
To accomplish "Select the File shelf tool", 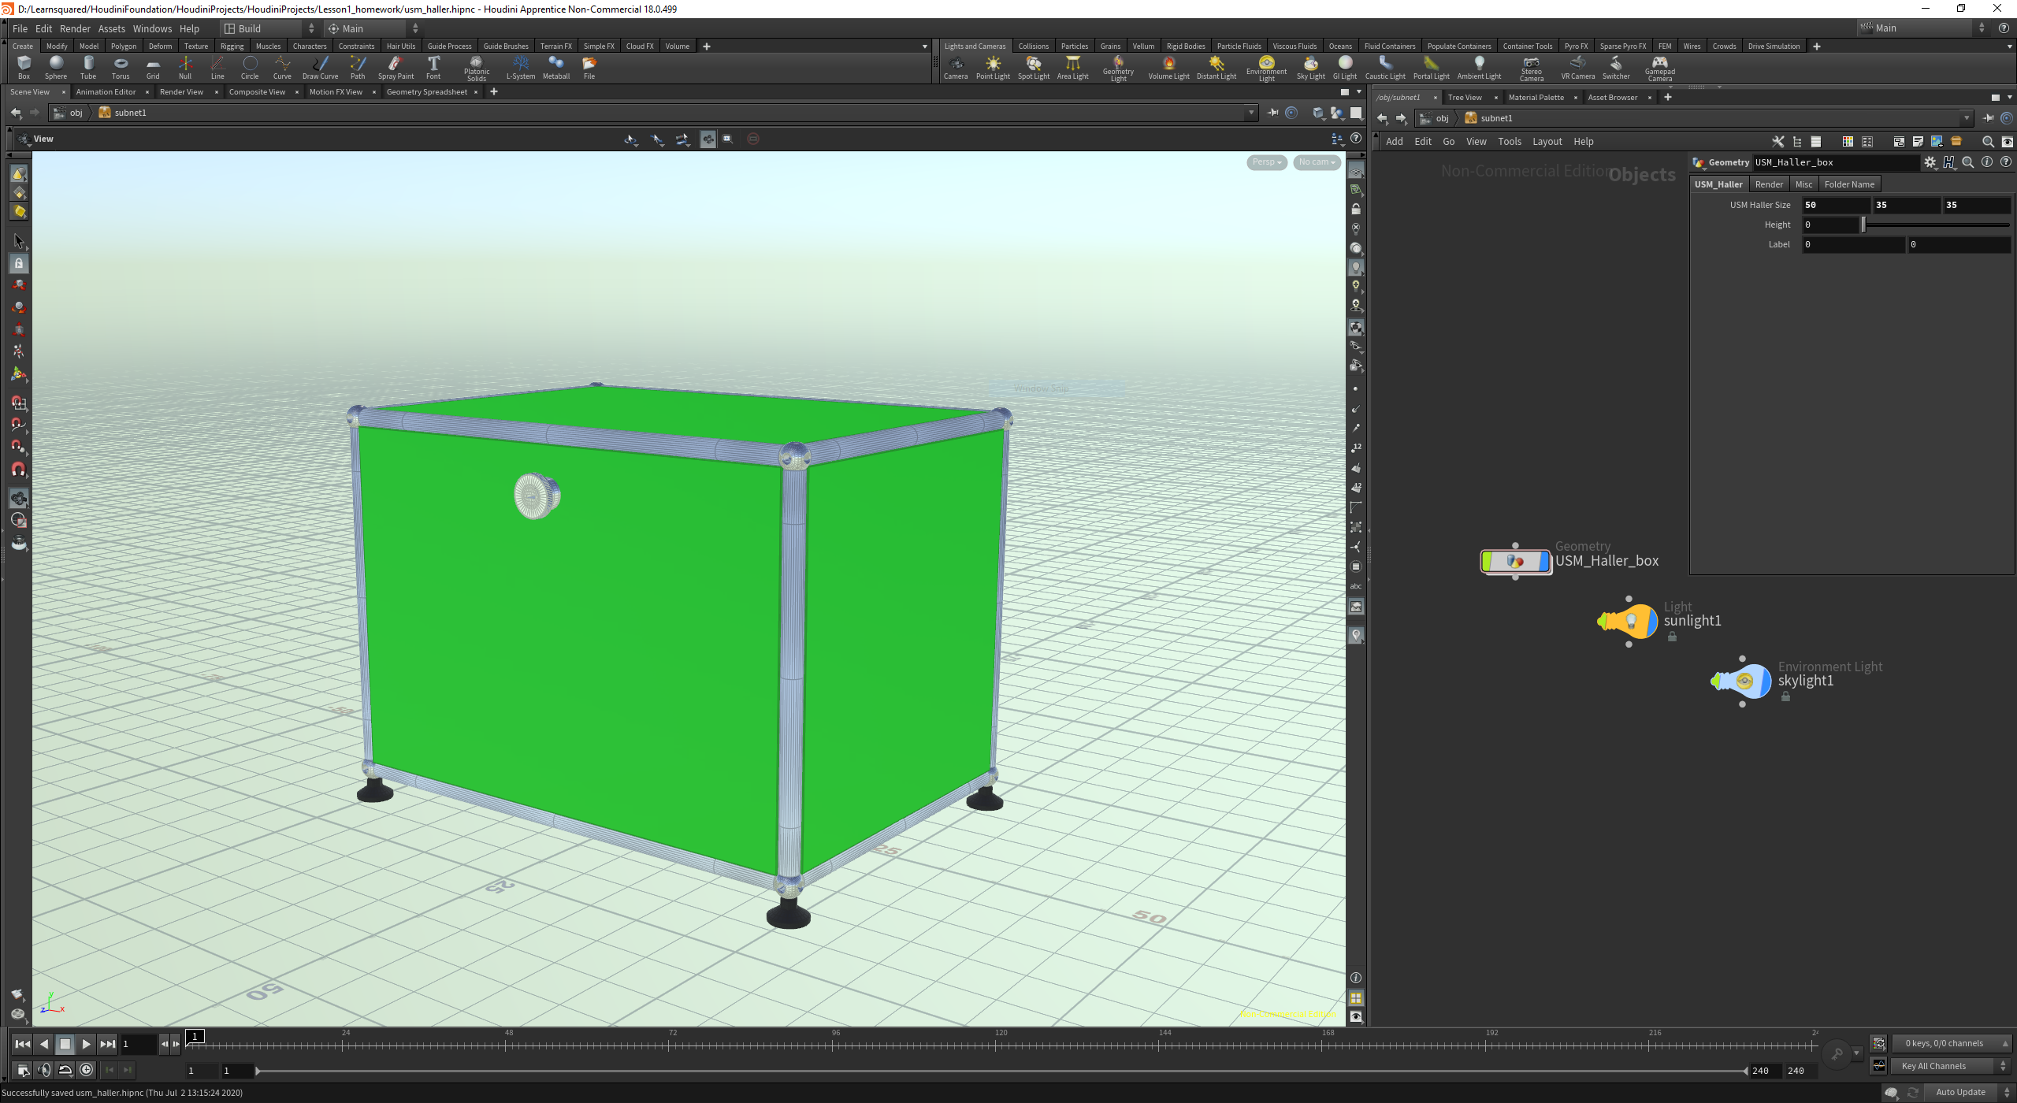I will tap(589, 68).
